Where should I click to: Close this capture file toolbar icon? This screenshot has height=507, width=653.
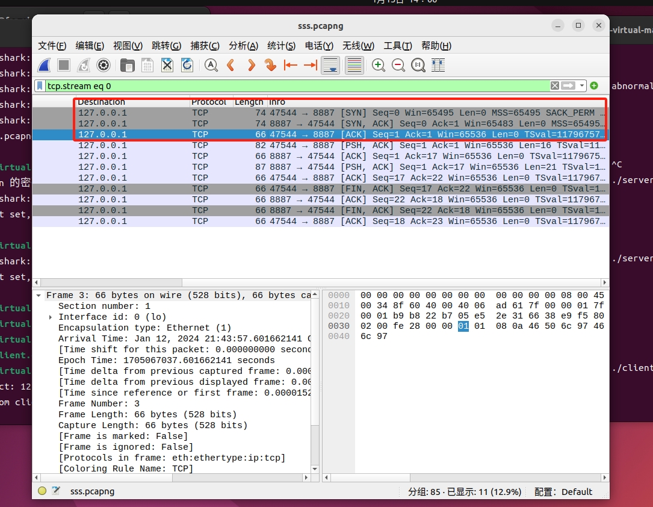pos(167,65)
